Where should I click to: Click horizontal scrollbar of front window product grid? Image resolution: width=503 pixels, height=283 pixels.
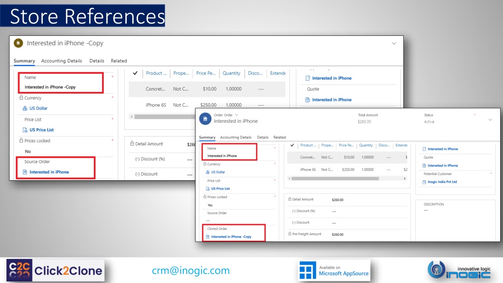coord(335,179)
